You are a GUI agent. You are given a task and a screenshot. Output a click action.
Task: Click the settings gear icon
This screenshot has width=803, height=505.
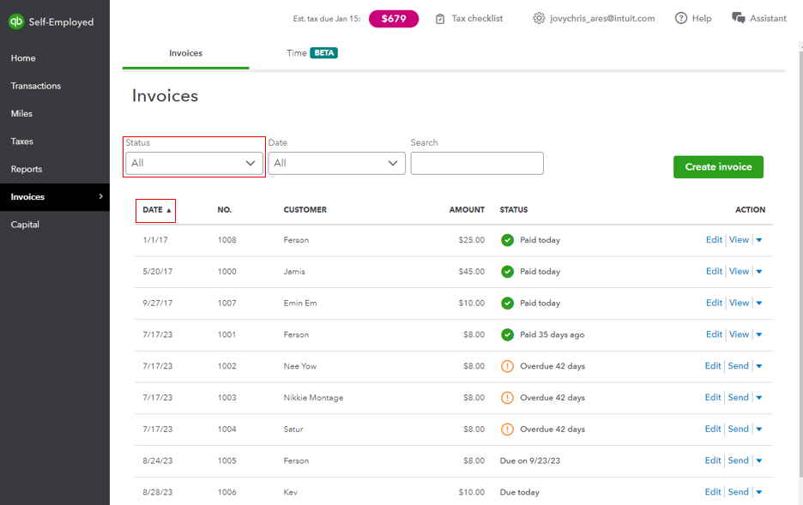539,18
